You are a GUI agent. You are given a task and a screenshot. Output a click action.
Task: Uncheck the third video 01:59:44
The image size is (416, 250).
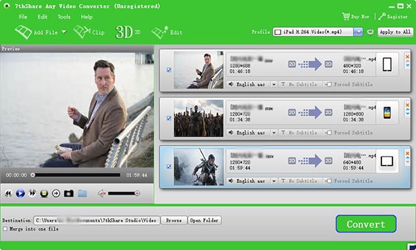coord(168,166)
